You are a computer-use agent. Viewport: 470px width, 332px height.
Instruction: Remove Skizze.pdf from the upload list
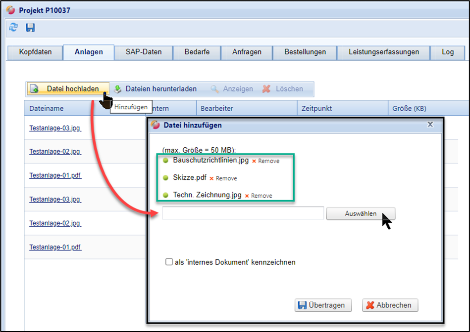(x=223, y=178)
